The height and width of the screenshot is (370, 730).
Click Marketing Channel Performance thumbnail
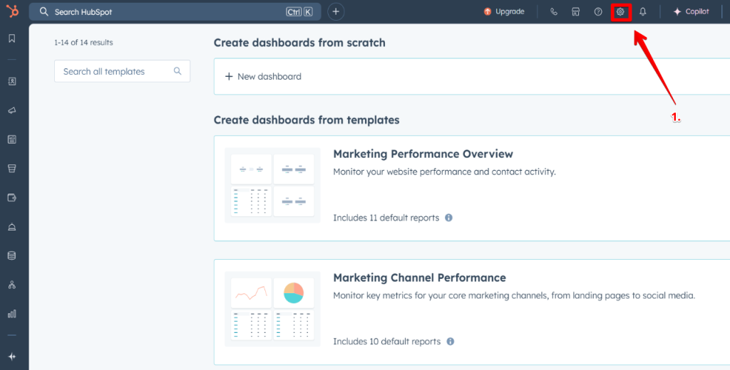click(x=272, y=309)
